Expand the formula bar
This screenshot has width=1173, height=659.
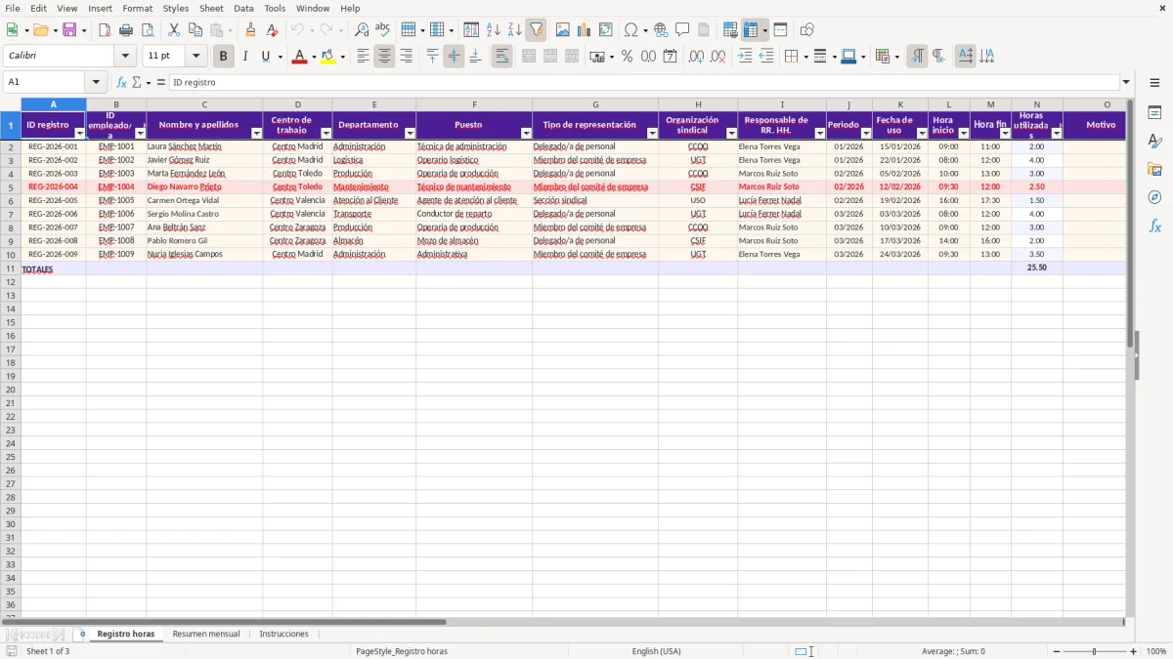tap(1126, 83)
